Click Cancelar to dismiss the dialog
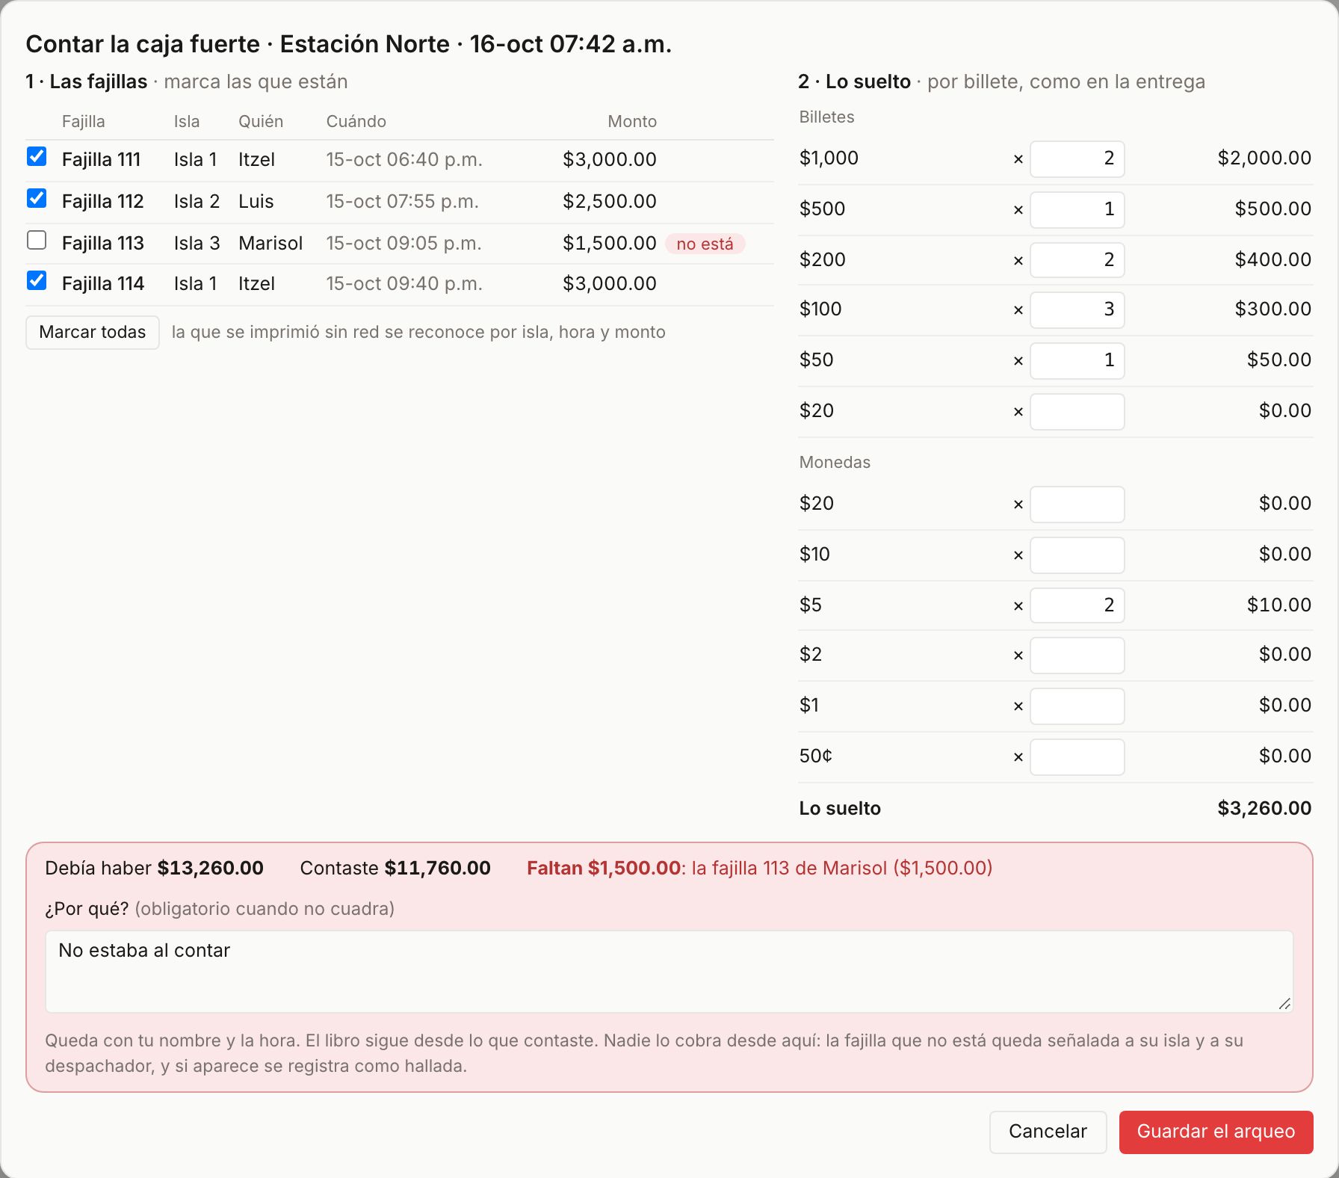Viewport: 1339px width, 1178px height. (1048, 1132)
